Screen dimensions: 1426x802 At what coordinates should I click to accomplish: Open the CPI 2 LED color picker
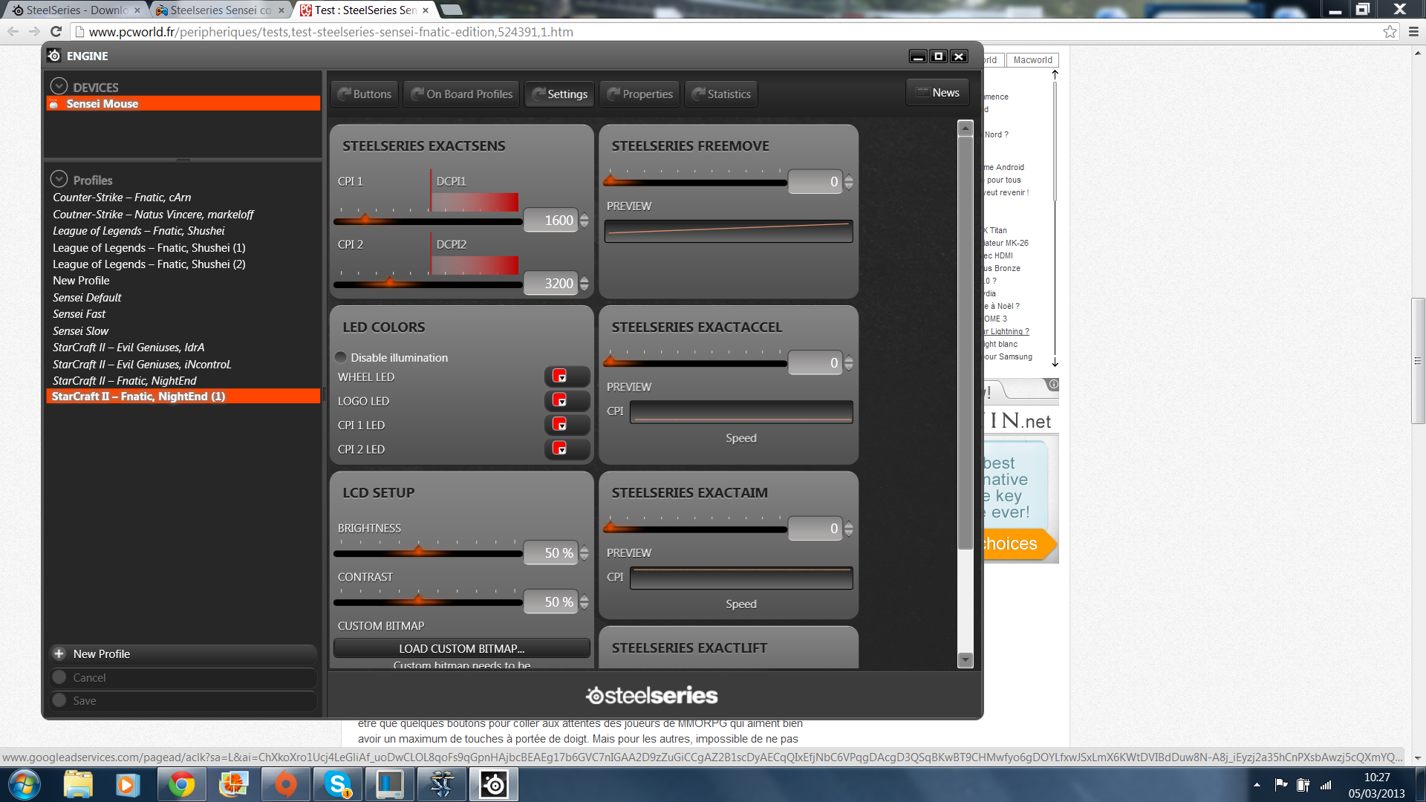[566, 449]
